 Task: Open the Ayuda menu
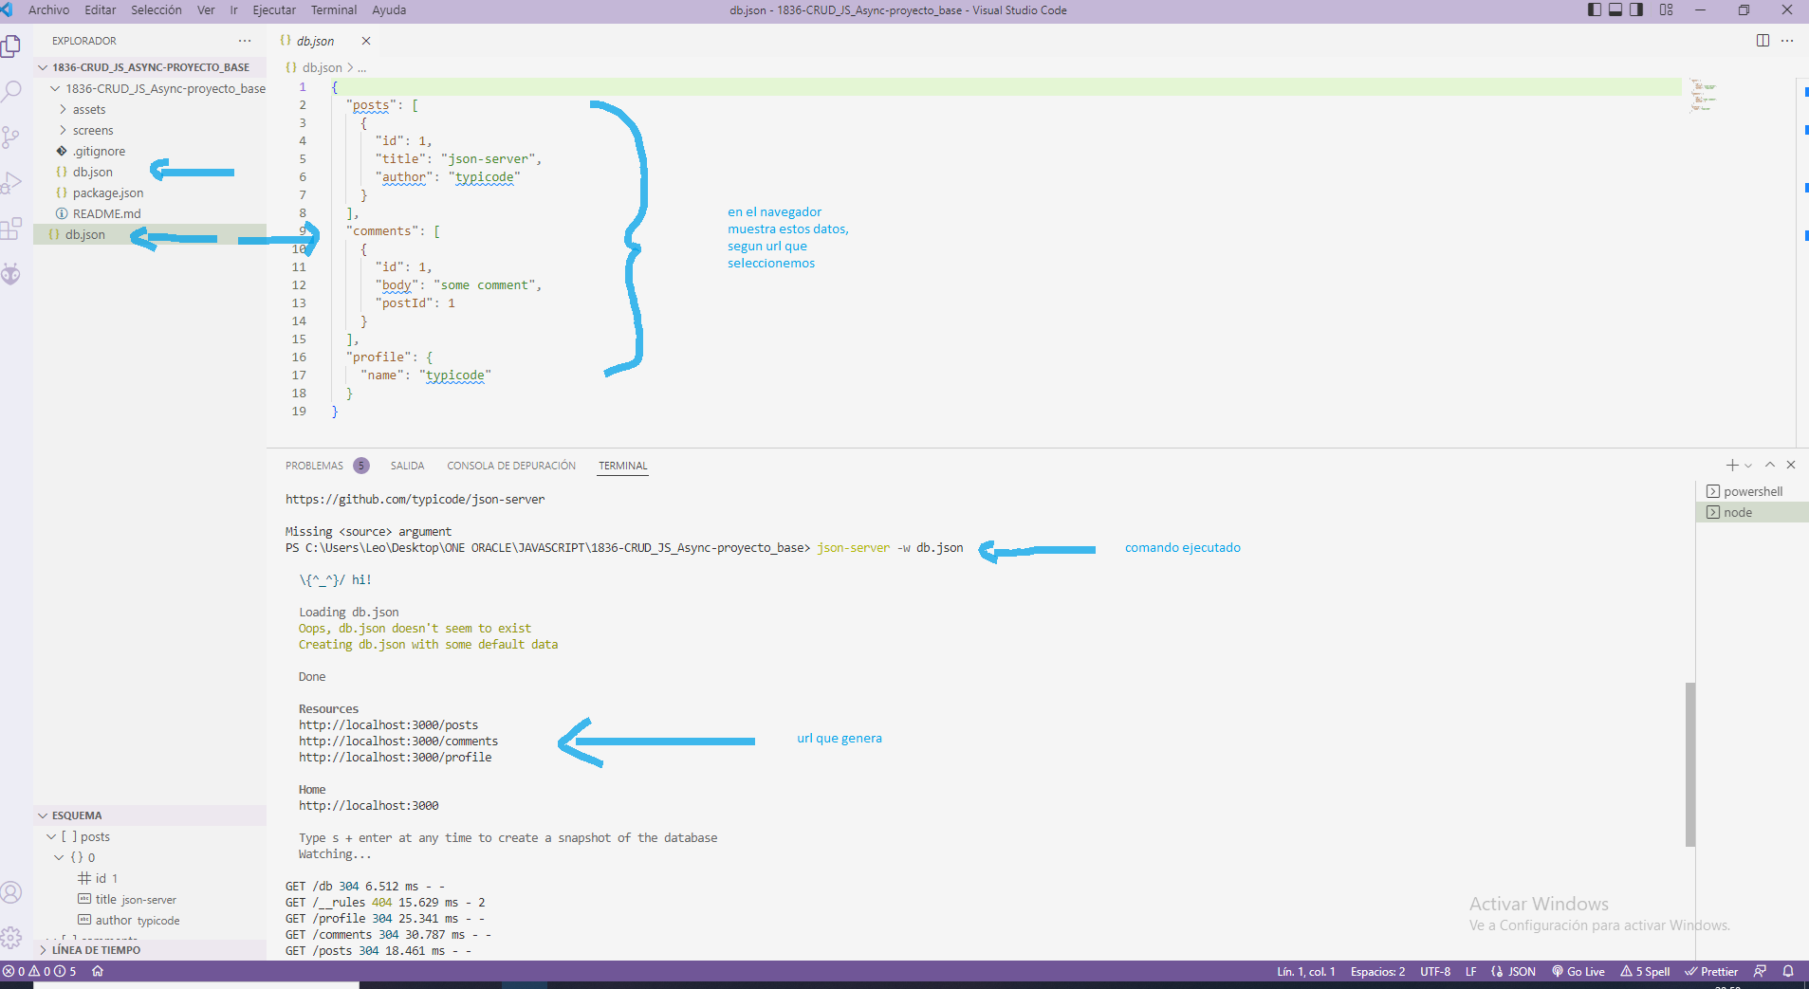[389, 9]
